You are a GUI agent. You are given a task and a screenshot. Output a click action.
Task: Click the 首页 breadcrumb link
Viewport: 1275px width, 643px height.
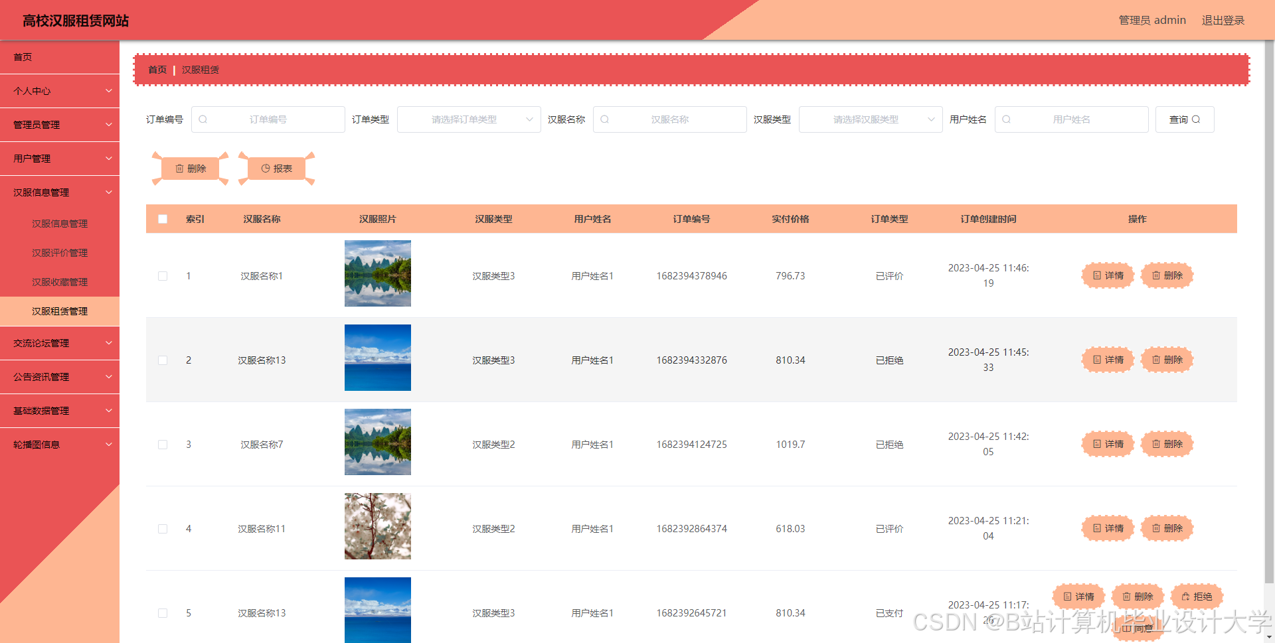click(157, 70)
